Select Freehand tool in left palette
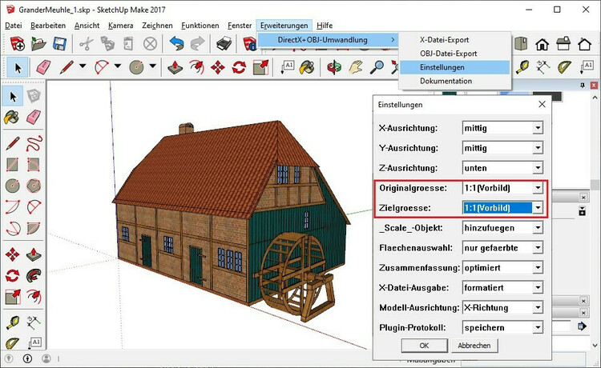 coord(34,143)
